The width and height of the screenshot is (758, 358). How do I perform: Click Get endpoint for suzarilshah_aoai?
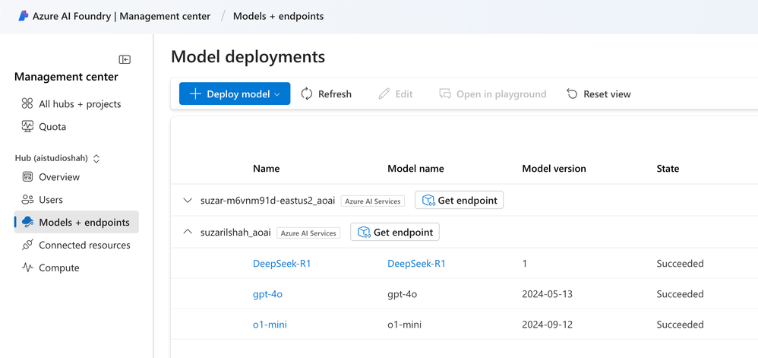395,232
